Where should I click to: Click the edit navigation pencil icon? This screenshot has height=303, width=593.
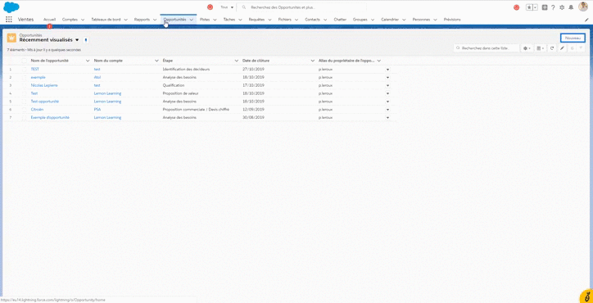(586, 20)
